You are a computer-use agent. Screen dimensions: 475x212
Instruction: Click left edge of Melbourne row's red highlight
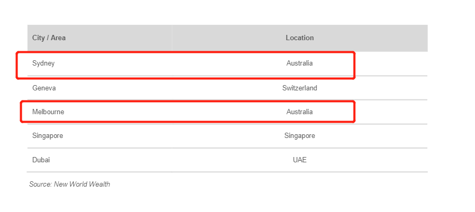21,112
